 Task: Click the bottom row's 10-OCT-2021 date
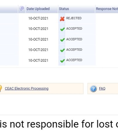38,61
